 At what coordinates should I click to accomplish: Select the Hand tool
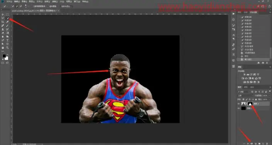click(3, 47)
